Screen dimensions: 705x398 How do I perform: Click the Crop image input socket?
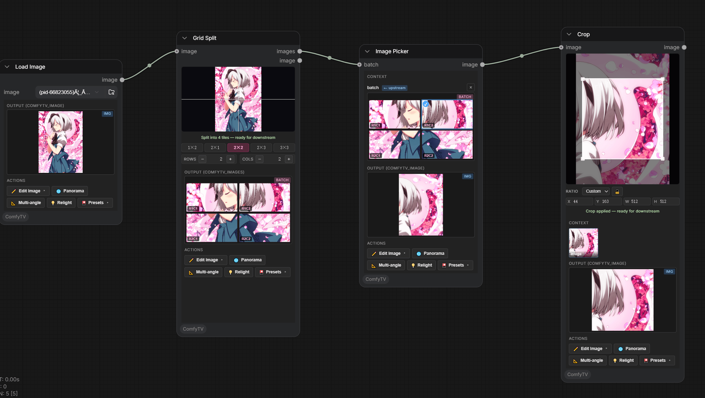coord(561,47)
